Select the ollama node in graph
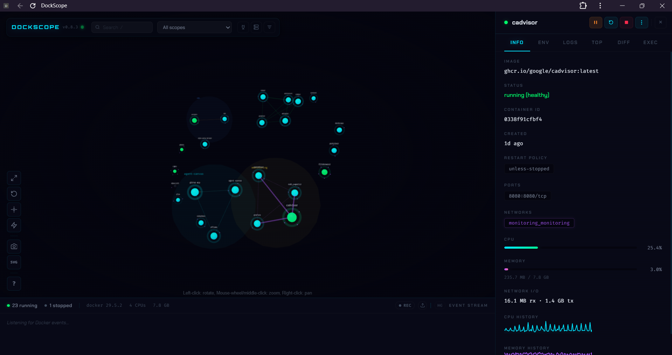 pyautogui.click(x=214, y=236)
